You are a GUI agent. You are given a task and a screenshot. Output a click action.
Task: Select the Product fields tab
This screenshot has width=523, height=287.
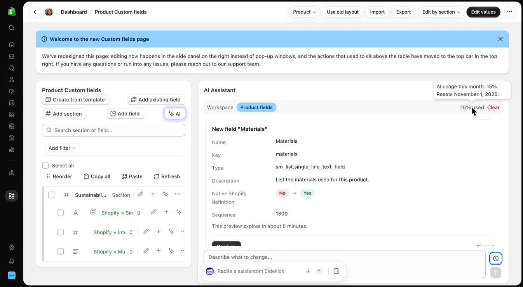click(256, 107)
